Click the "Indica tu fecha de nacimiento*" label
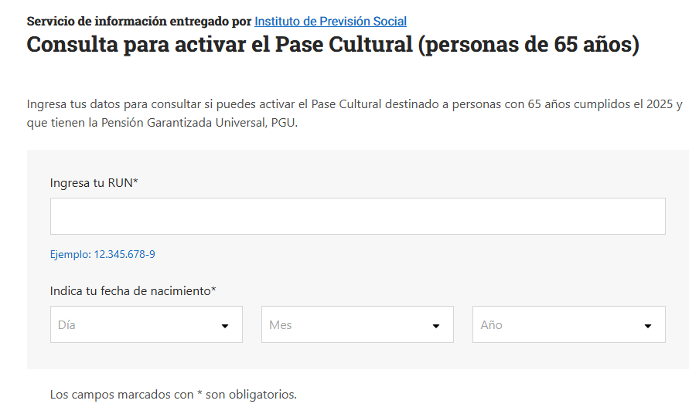This screenshot has width=699, height=414. click(x=131, y=291)
